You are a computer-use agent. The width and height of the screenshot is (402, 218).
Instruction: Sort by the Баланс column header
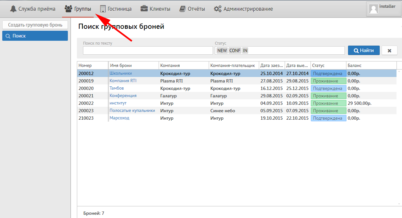[x=354, y=65]
